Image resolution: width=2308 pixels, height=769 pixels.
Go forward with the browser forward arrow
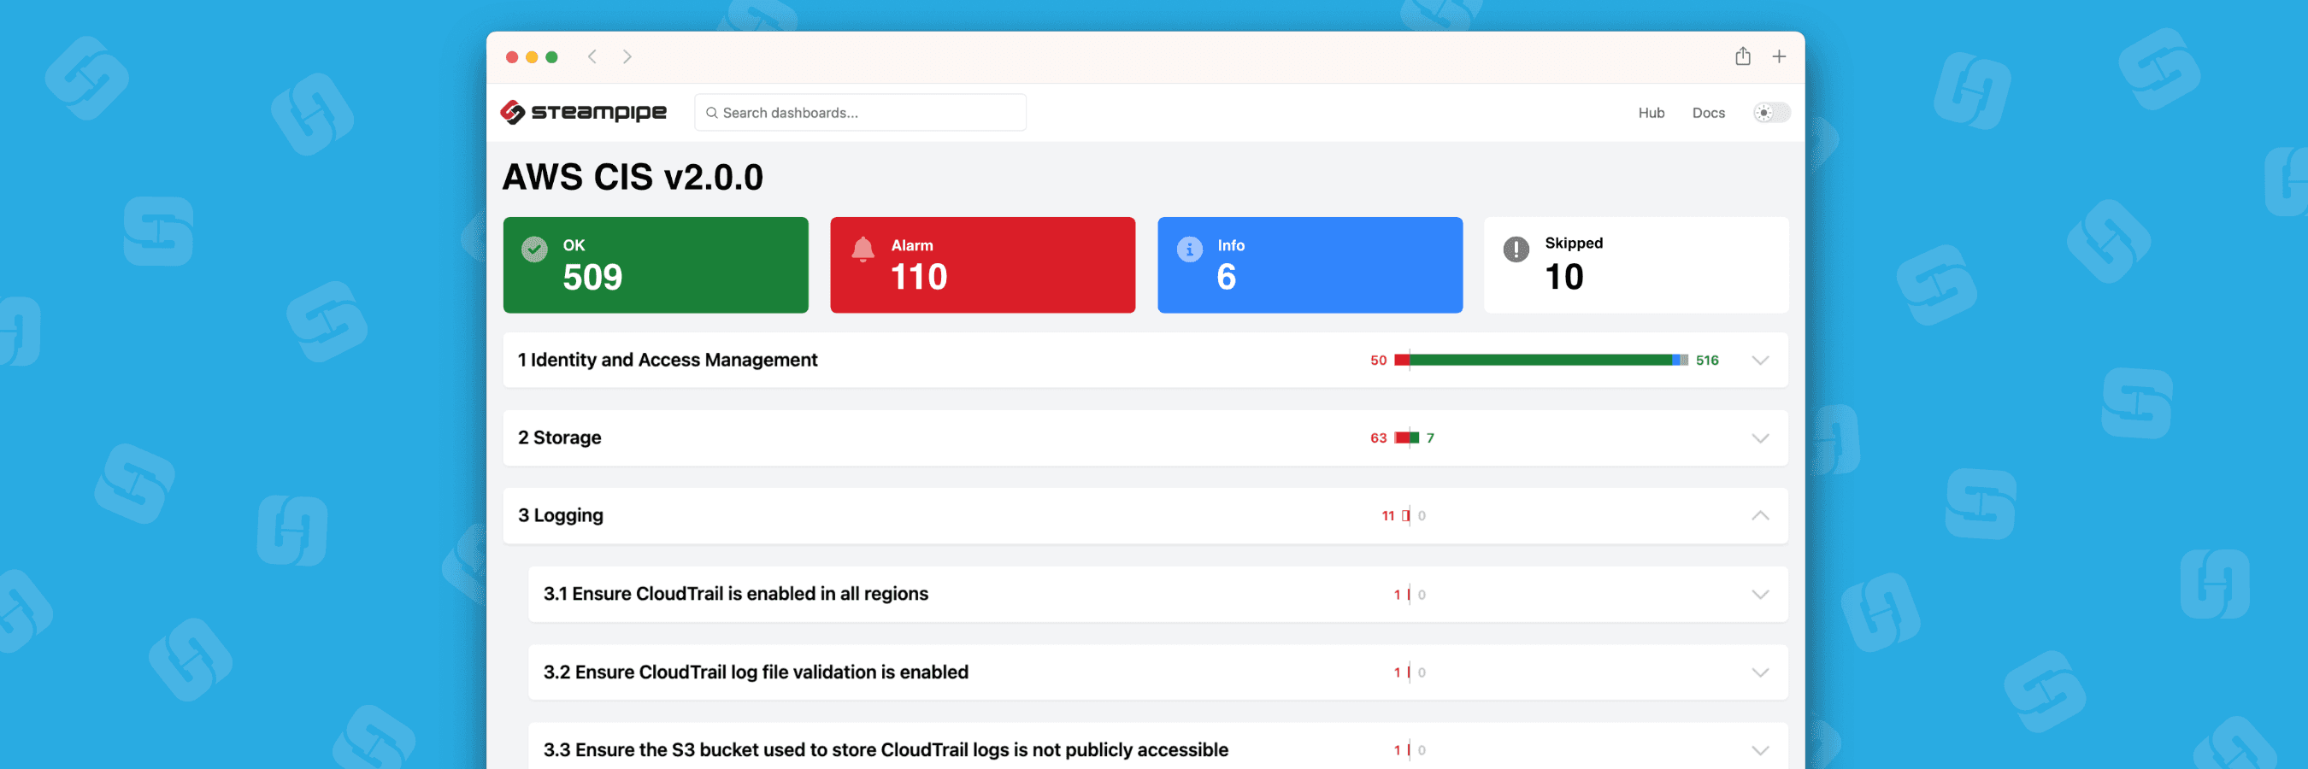click(x=627, y=57)
